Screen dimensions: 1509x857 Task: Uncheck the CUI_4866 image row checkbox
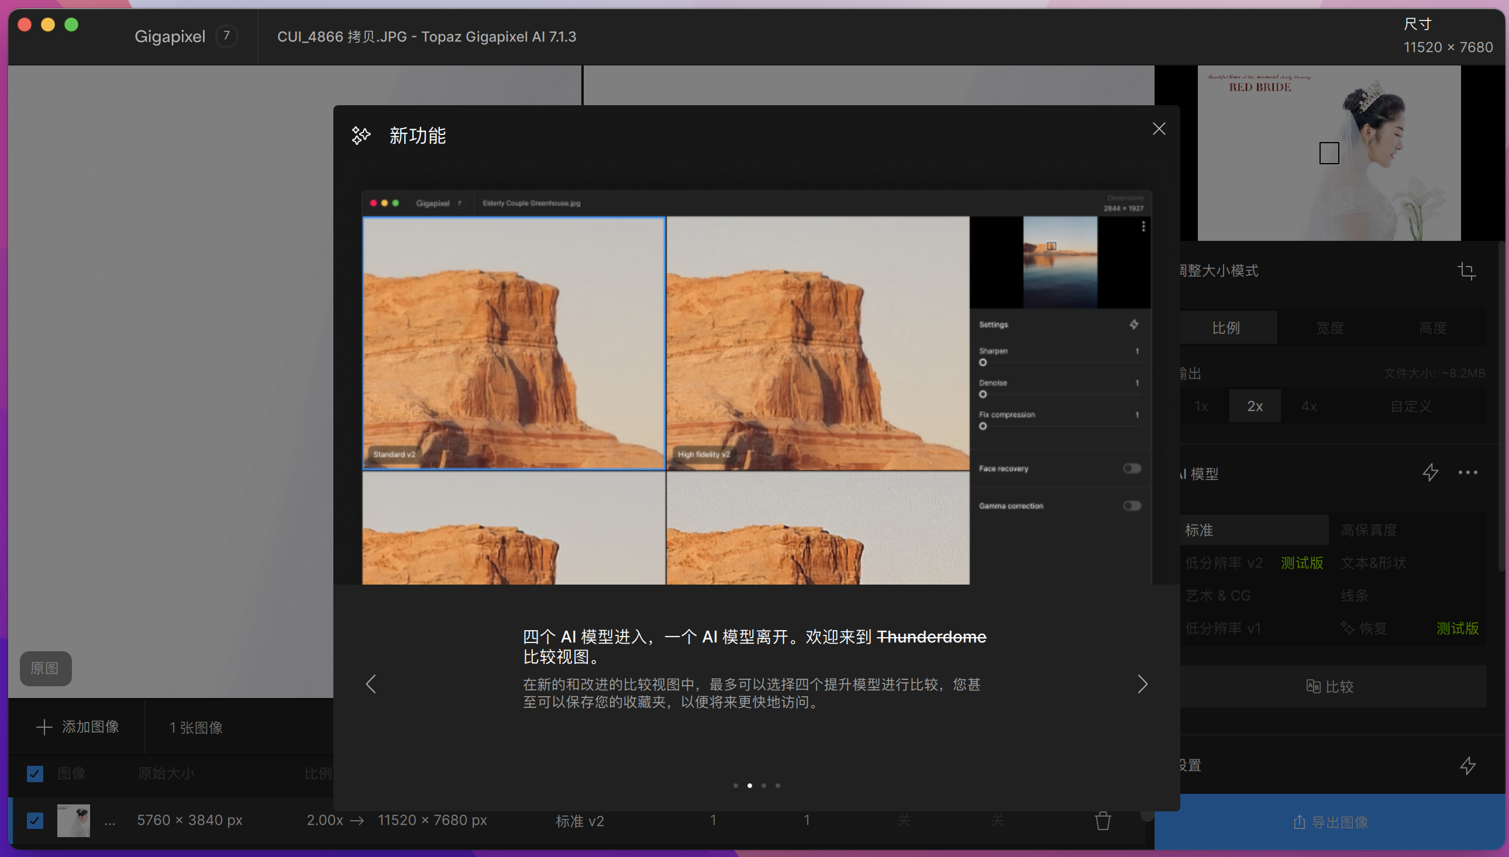(x=35, y=821)
